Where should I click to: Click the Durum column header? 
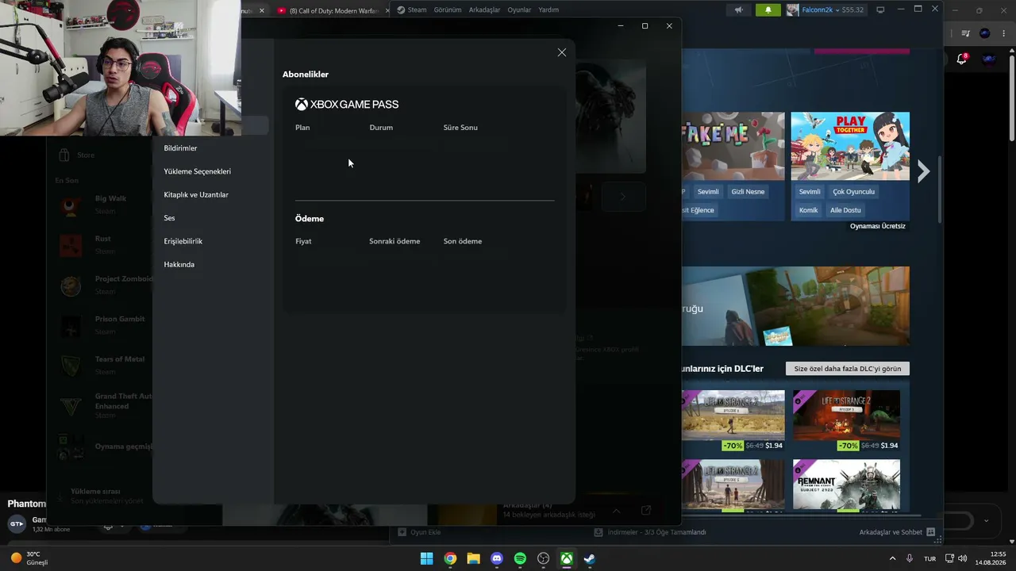(x=381, y=128)
